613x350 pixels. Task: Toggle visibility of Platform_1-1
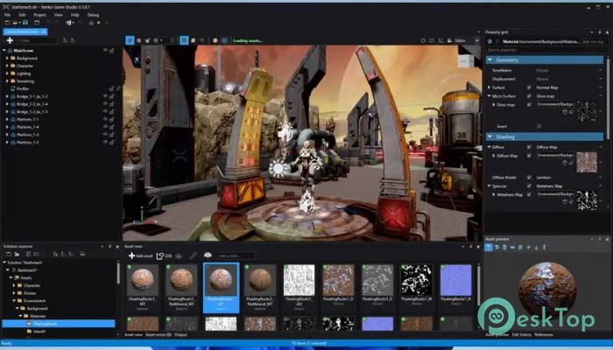click(x=105, y=119)
